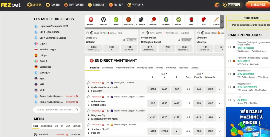Click the team or championship search field
Image resolution: width=270 pixels, height=137 pixels.
tap(57, 110)
